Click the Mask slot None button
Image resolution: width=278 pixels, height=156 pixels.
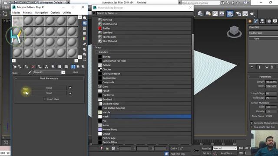[x=49, y=93]
